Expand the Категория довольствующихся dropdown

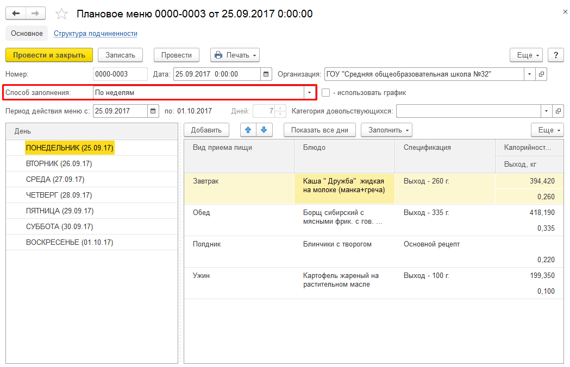pyautogui.click(x=547, y=111)
